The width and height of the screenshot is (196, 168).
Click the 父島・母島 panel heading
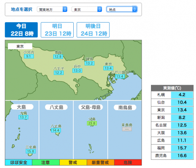(x=91, y=107)
